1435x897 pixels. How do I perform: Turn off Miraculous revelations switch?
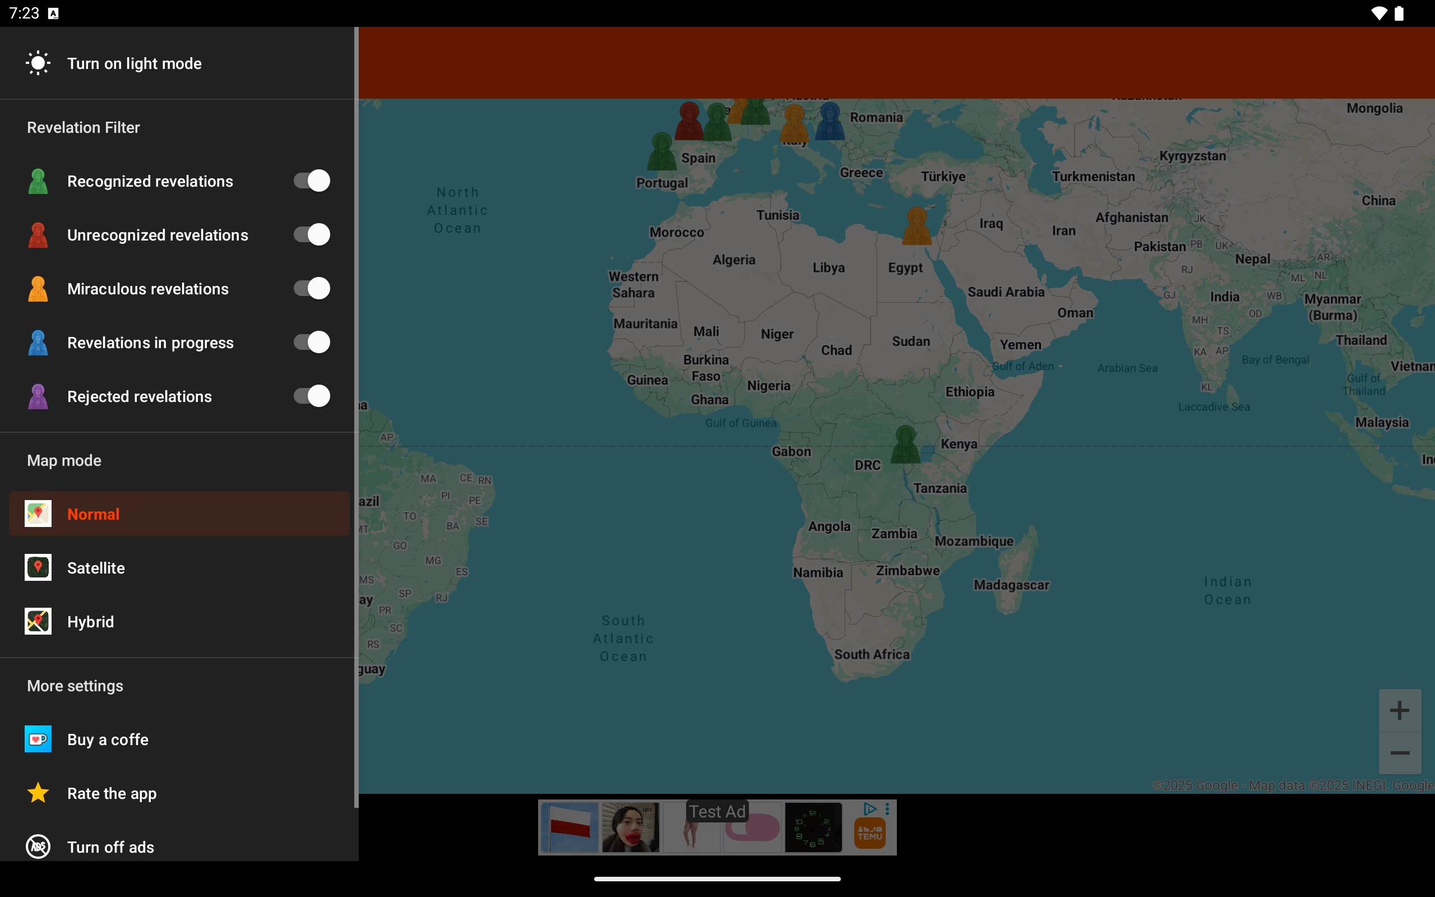(311, 288)
